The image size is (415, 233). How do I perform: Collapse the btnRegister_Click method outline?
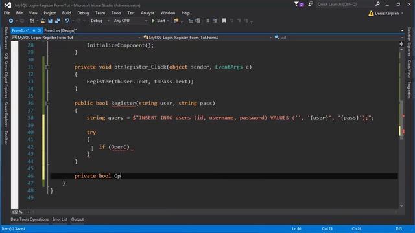point(47,67)
